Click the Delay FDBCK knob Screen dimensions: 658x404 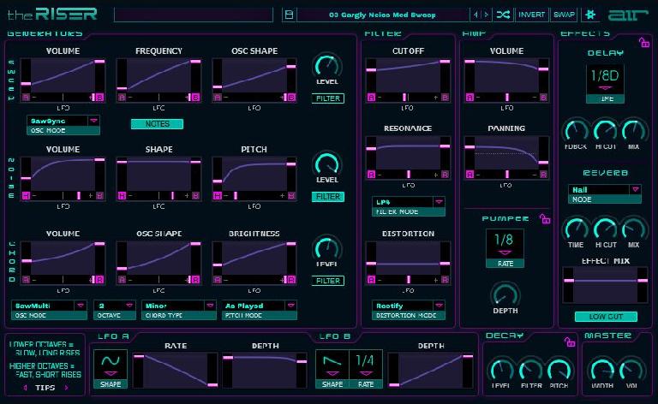[576, 130]
